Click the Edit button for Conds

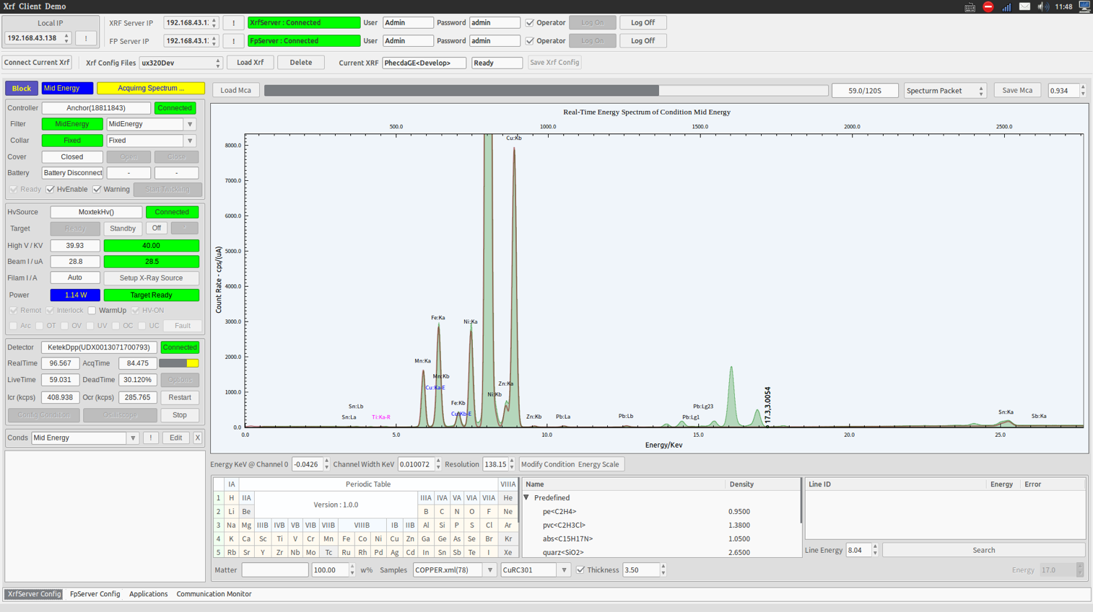click(x=175, y=438)
